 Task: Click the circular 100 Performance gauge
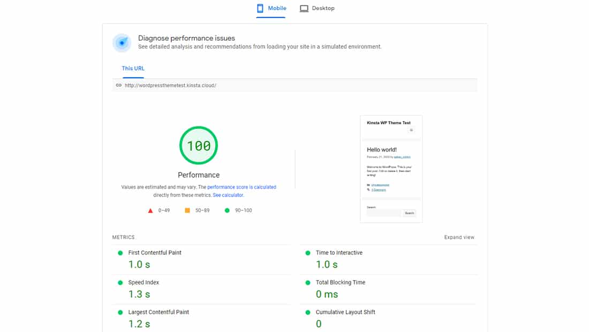coord(198,145)
